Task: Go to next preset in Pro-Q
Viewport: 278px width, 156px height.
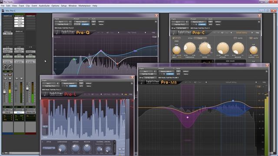Action: (146, 32)
